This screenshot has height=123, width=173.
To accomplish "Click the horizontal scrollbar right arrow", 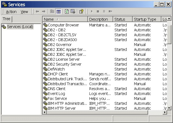I will pyautogui.click(x=165, y=112).
